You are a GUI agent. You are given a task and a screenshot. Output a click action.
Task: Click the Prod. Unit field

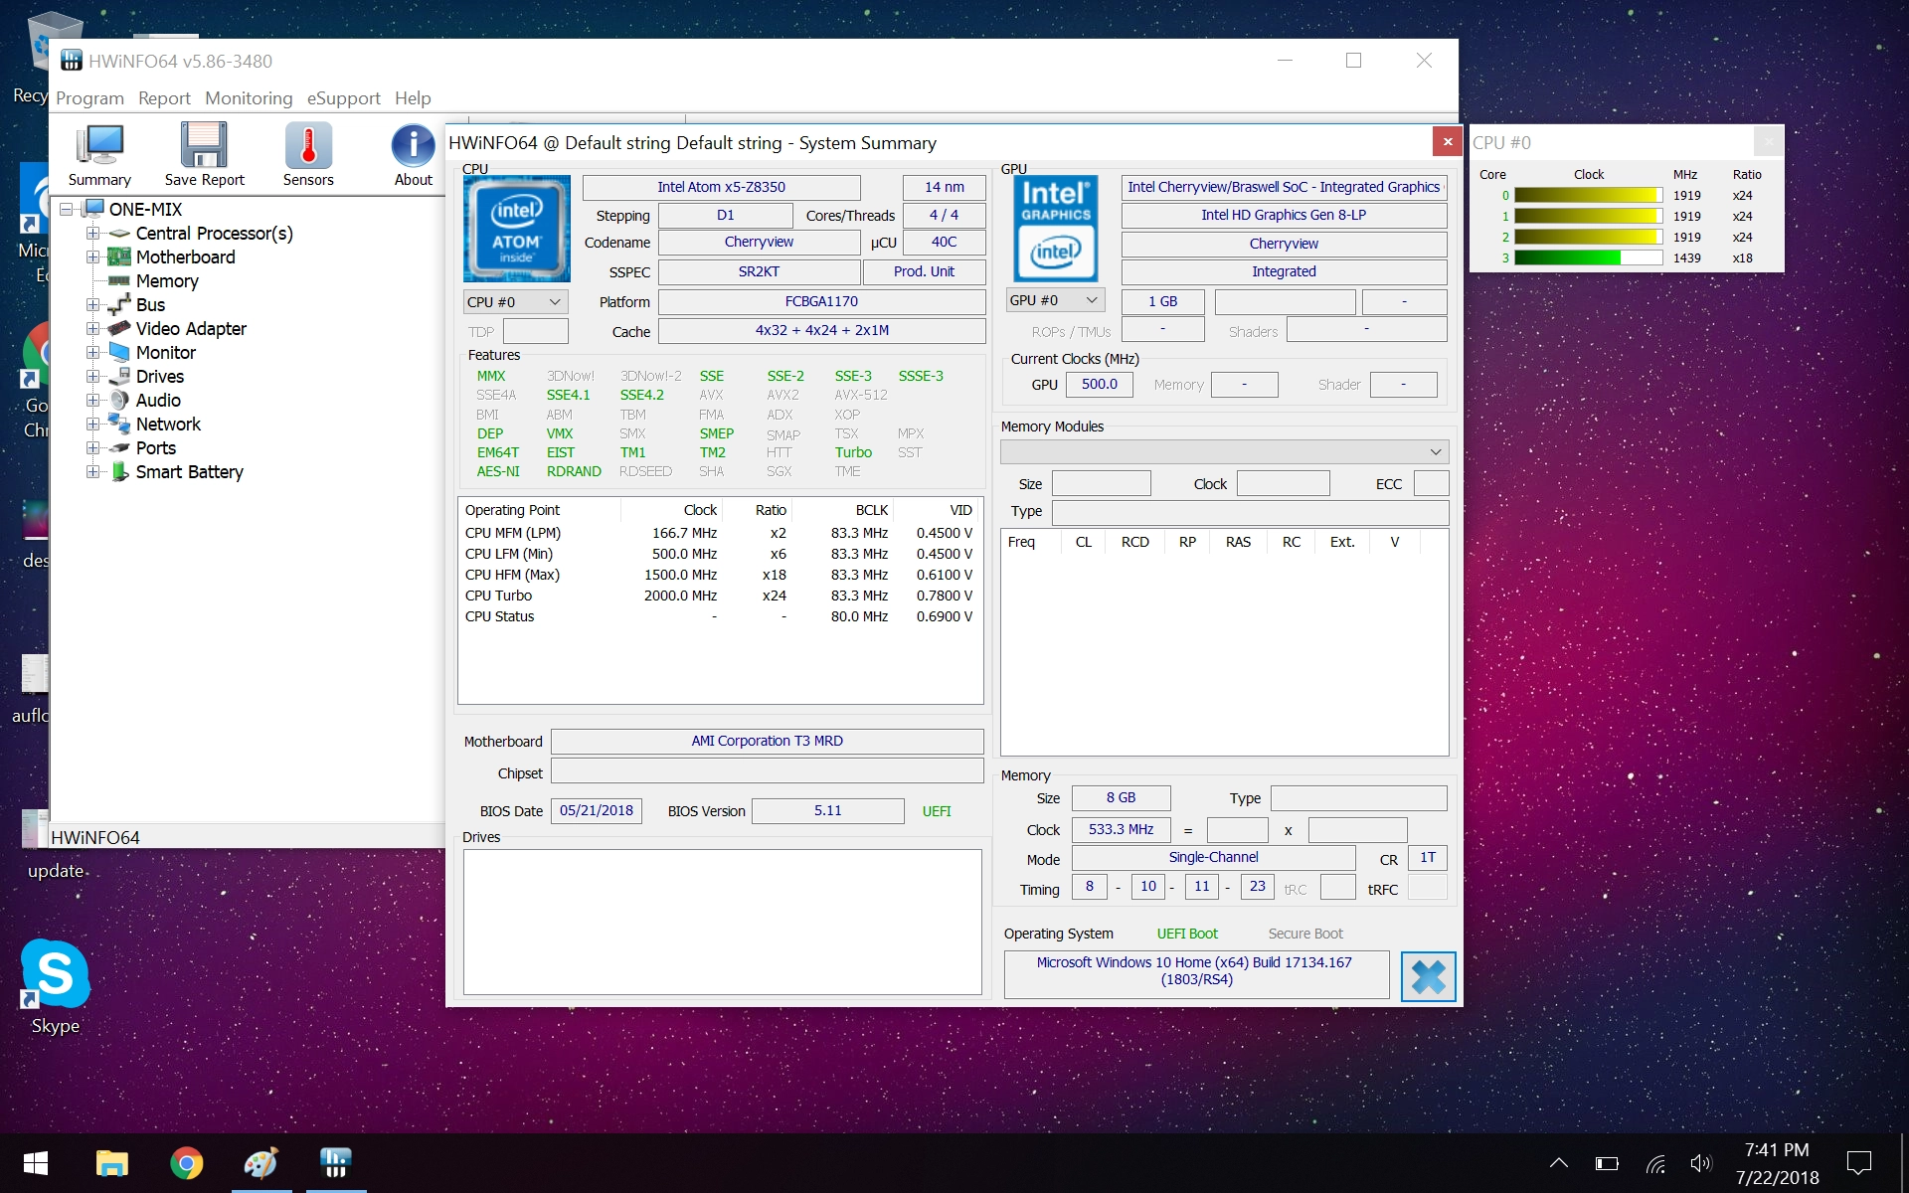pos(924,271)
